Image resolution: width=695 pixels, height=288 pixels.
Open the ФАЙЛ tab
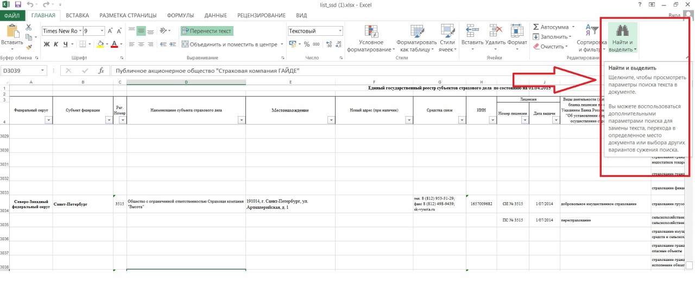(12, 15)
